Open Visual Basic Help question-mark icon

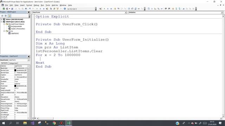coord(65,9)
